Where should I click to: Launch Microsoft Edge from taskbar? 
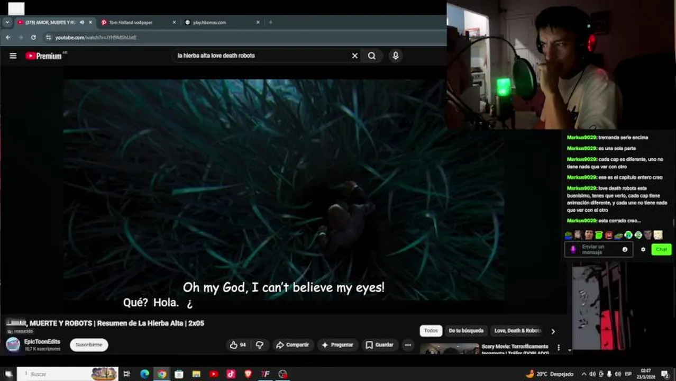pyautogui.click(x=144, y=374)
